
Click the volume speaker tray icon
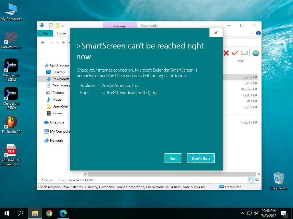pyautogui.click(x=256, y=213)
